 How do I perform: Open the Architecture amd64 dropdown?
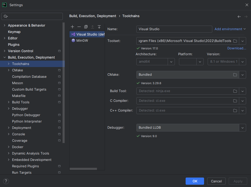(171, 62)
